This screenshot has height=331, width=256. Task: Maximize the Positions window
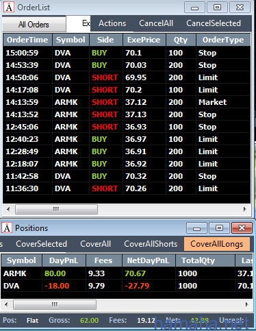click(x=219, y=228)
